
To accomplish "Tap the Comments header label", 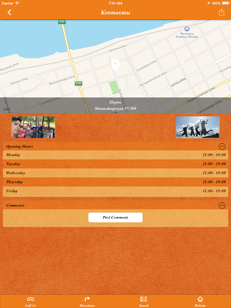I will pyautogui.click(x=15, y=205).
